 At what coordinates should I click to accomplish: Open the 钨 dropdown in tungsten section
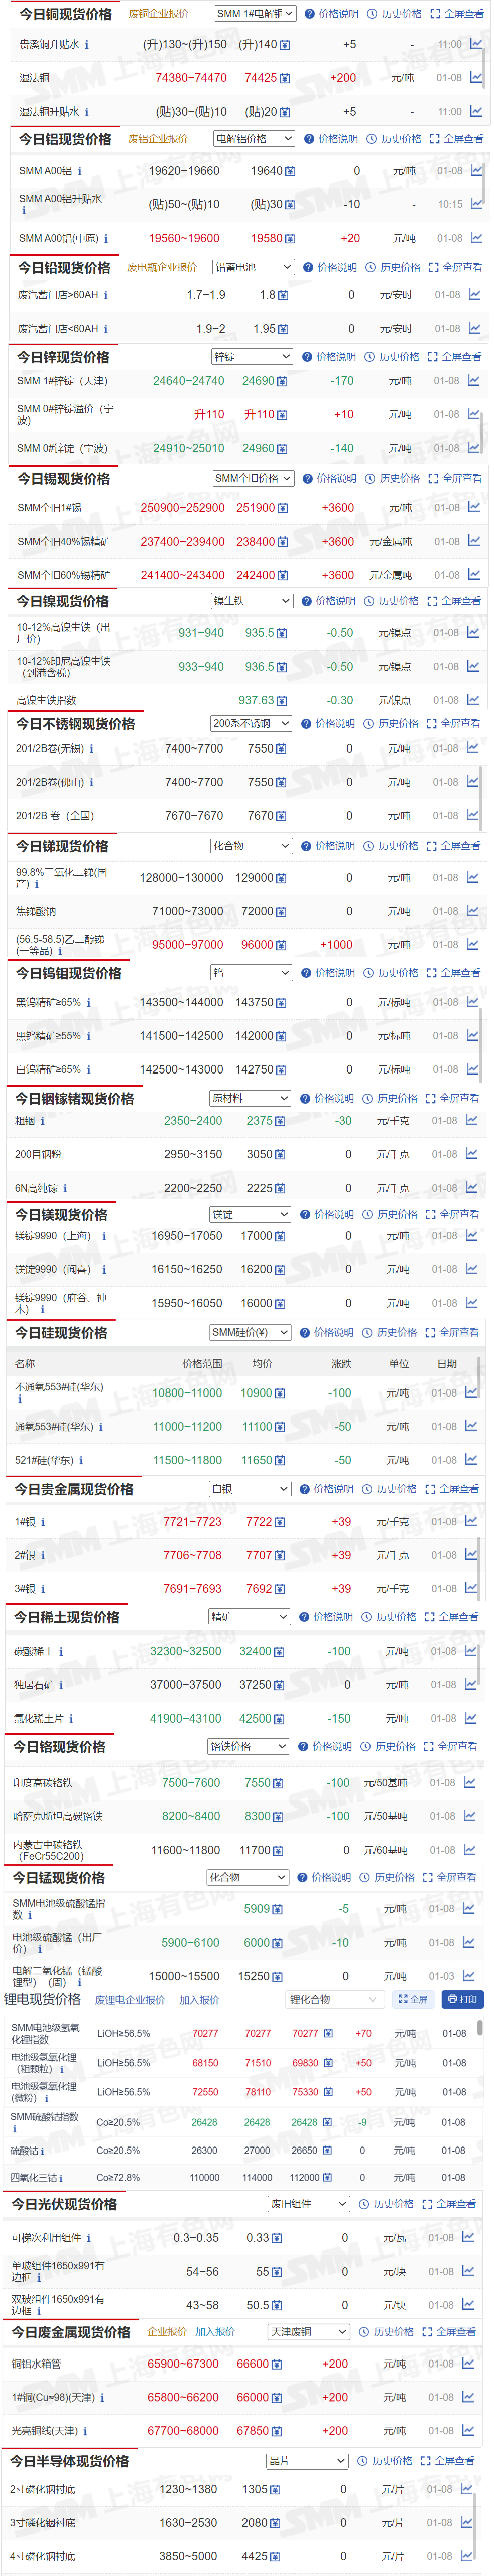251,972
